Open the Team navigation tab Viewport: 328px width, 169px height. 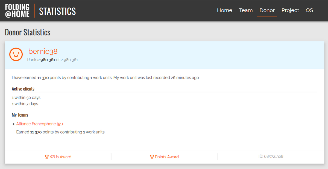[x=246, y=10]
